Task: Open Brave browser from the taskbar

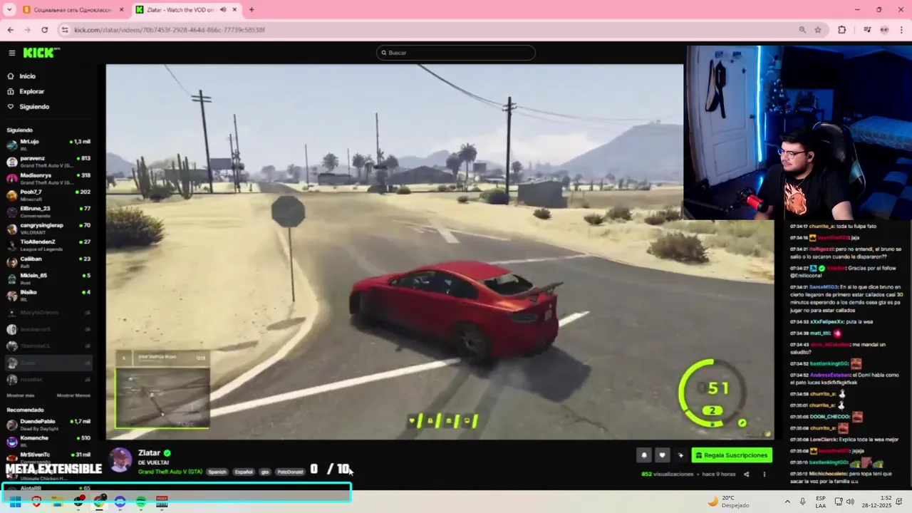Action: 36,502
